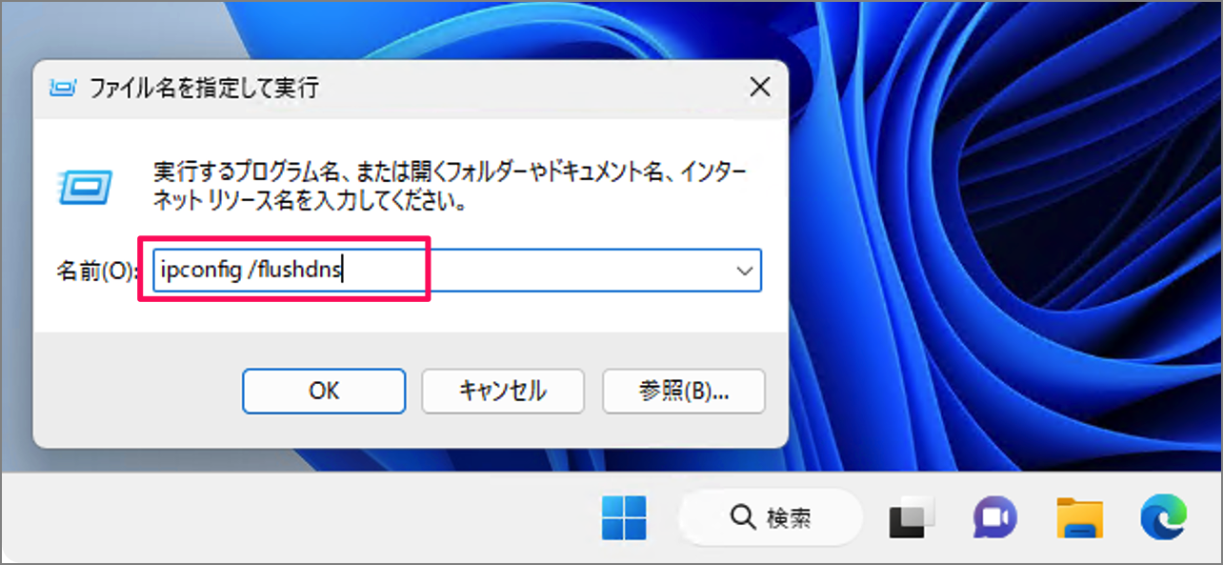
Task: Click inside the ipconfig /flushdns text field
Action: coord(286,270)
